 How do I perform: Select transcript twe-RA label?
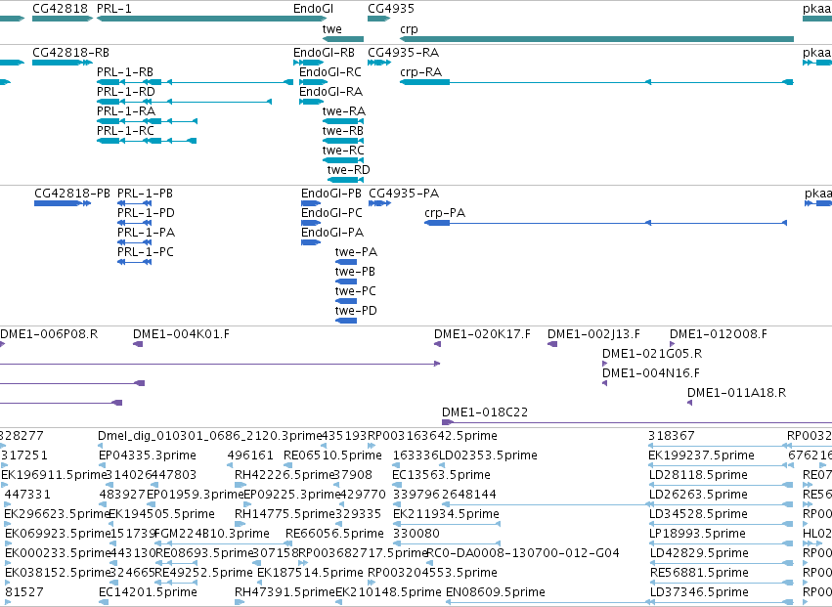click(344, 111)
